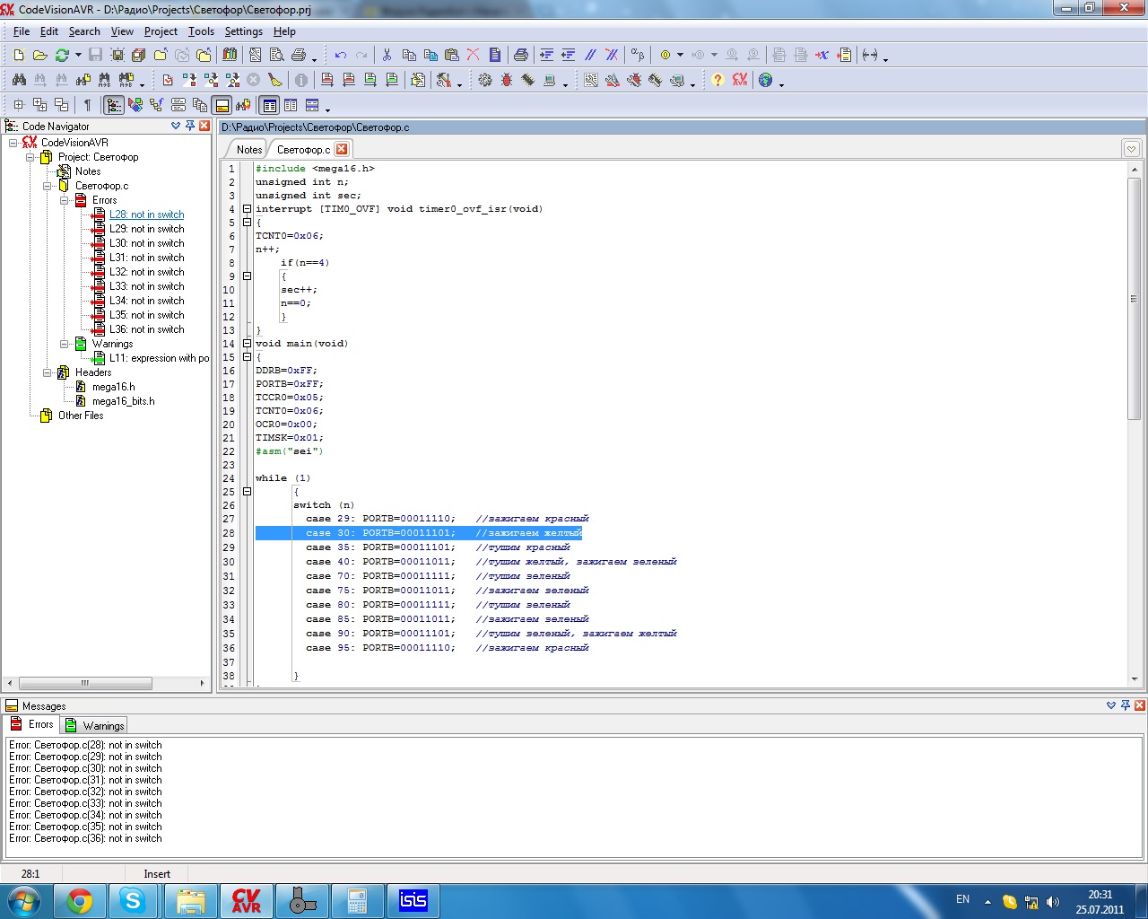1148x919 pixels.
Task: Collapse the Warnings tree node
Action: [65, 344]
